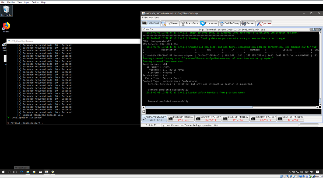Image resolution: width=323 pixels, height=178 pixels.
Task: Restore the Console internal frame
Action: coord(314,29)
